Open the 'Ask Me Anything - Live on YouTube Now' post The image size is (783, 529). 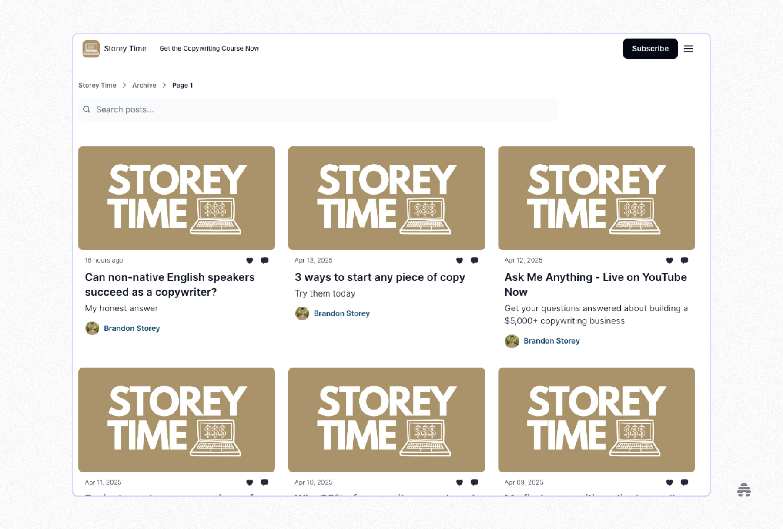(596, 284)
